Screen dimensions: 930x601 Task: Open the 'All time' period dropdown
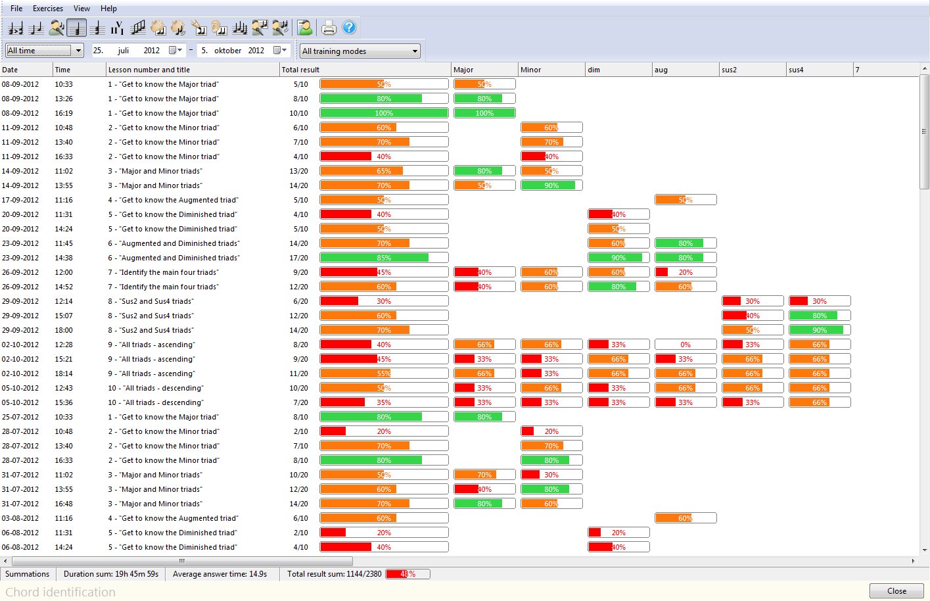pos(45,51)
